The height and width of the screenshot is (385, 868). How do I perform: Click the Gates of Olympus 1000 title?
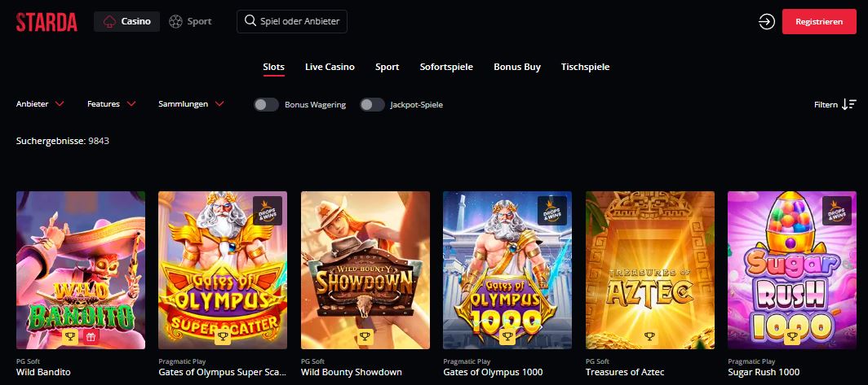coord(493,372)
